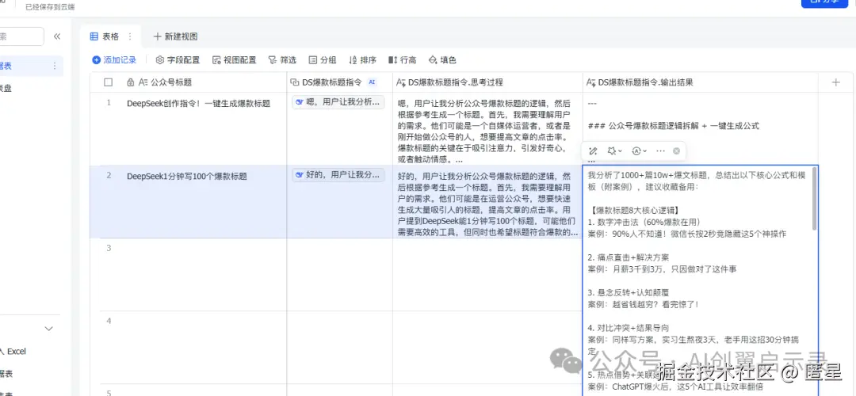The image size is (856, 396).
Task: Click the '好的，用户让我分...' AI chip
Action: click(x=338, y=175)
